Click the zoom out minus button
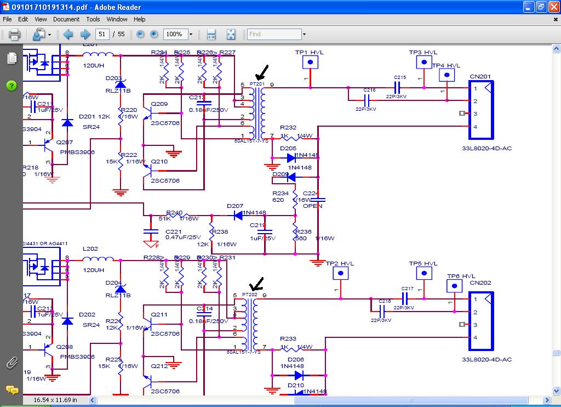 [x=140, y=34]
